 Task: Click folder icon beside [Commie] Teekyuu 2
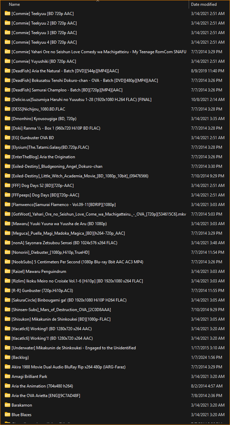pos(8,23)
